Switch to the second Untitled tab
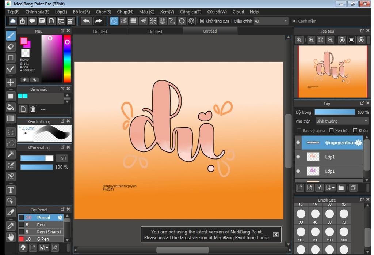The image size is (374, 255). coord(155,31)
